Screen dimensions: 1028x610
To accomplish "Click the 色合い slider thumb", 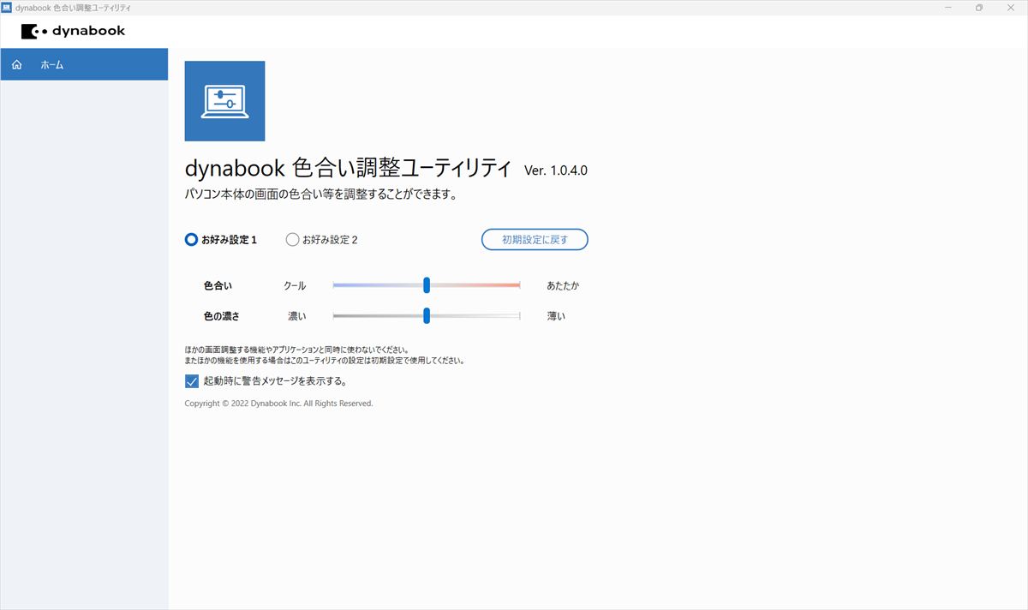I will point(427,285).
